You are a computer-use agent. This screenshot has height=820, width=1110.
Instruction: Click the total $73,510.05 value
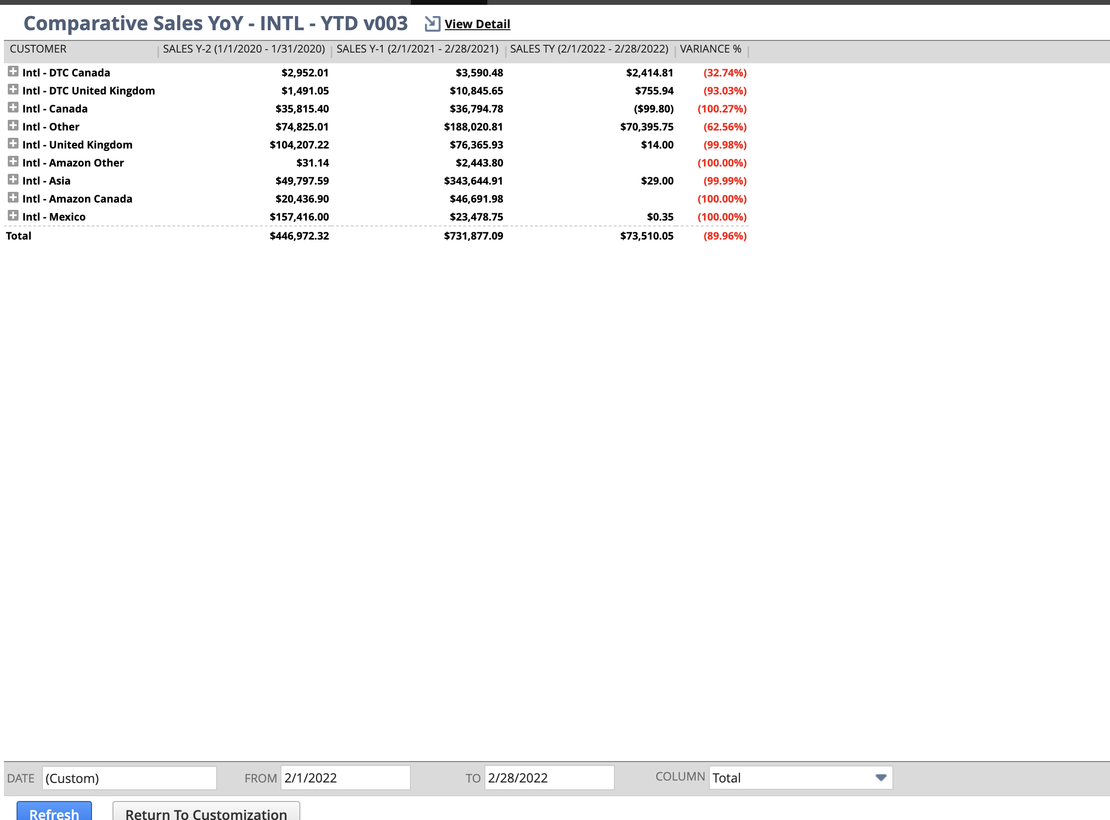coord(647,236)
